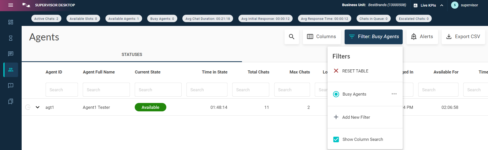Collapse the Live KPIs panel
The height and width of the screenshot is (150, 488).
(442, 5)
